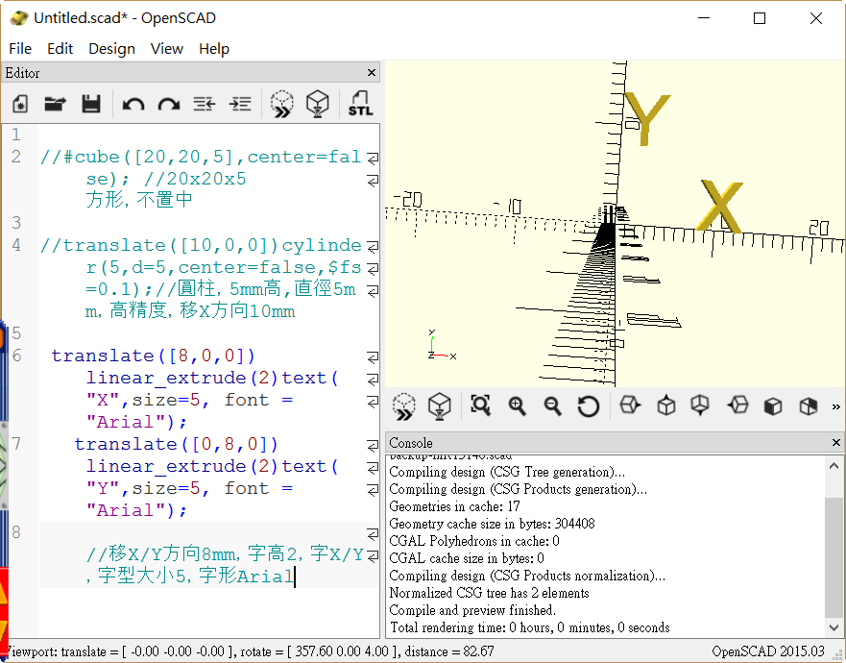Viewport: 846px width, 663px height.
Task: Open the File menu
Action: (x=20, y=49)
